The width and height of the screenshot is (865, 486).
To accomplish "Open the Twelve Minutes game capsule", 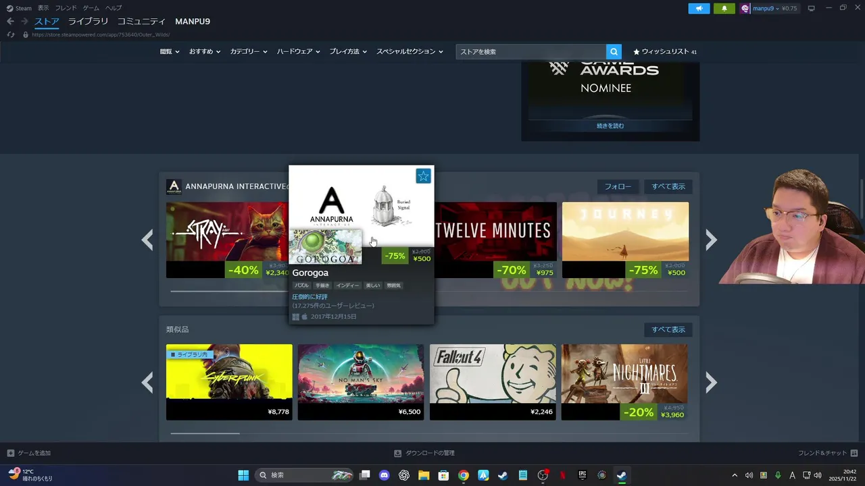I will (x=495, y=240).
